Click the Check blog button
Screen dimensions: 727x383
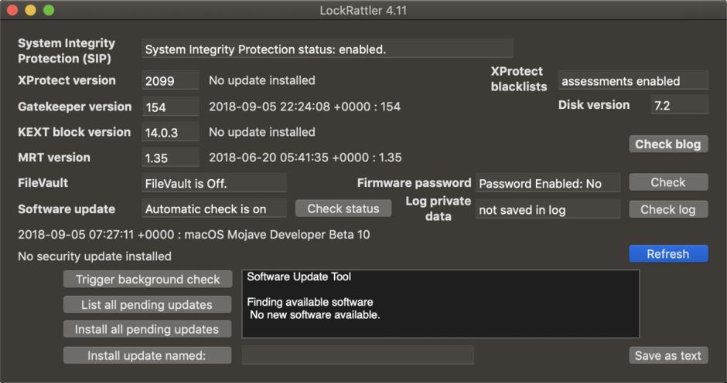[x=667, y=144]
